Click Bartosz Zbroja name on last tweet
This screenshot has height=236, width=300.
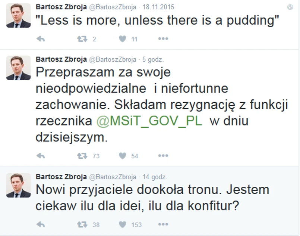[x=61, y=177]
